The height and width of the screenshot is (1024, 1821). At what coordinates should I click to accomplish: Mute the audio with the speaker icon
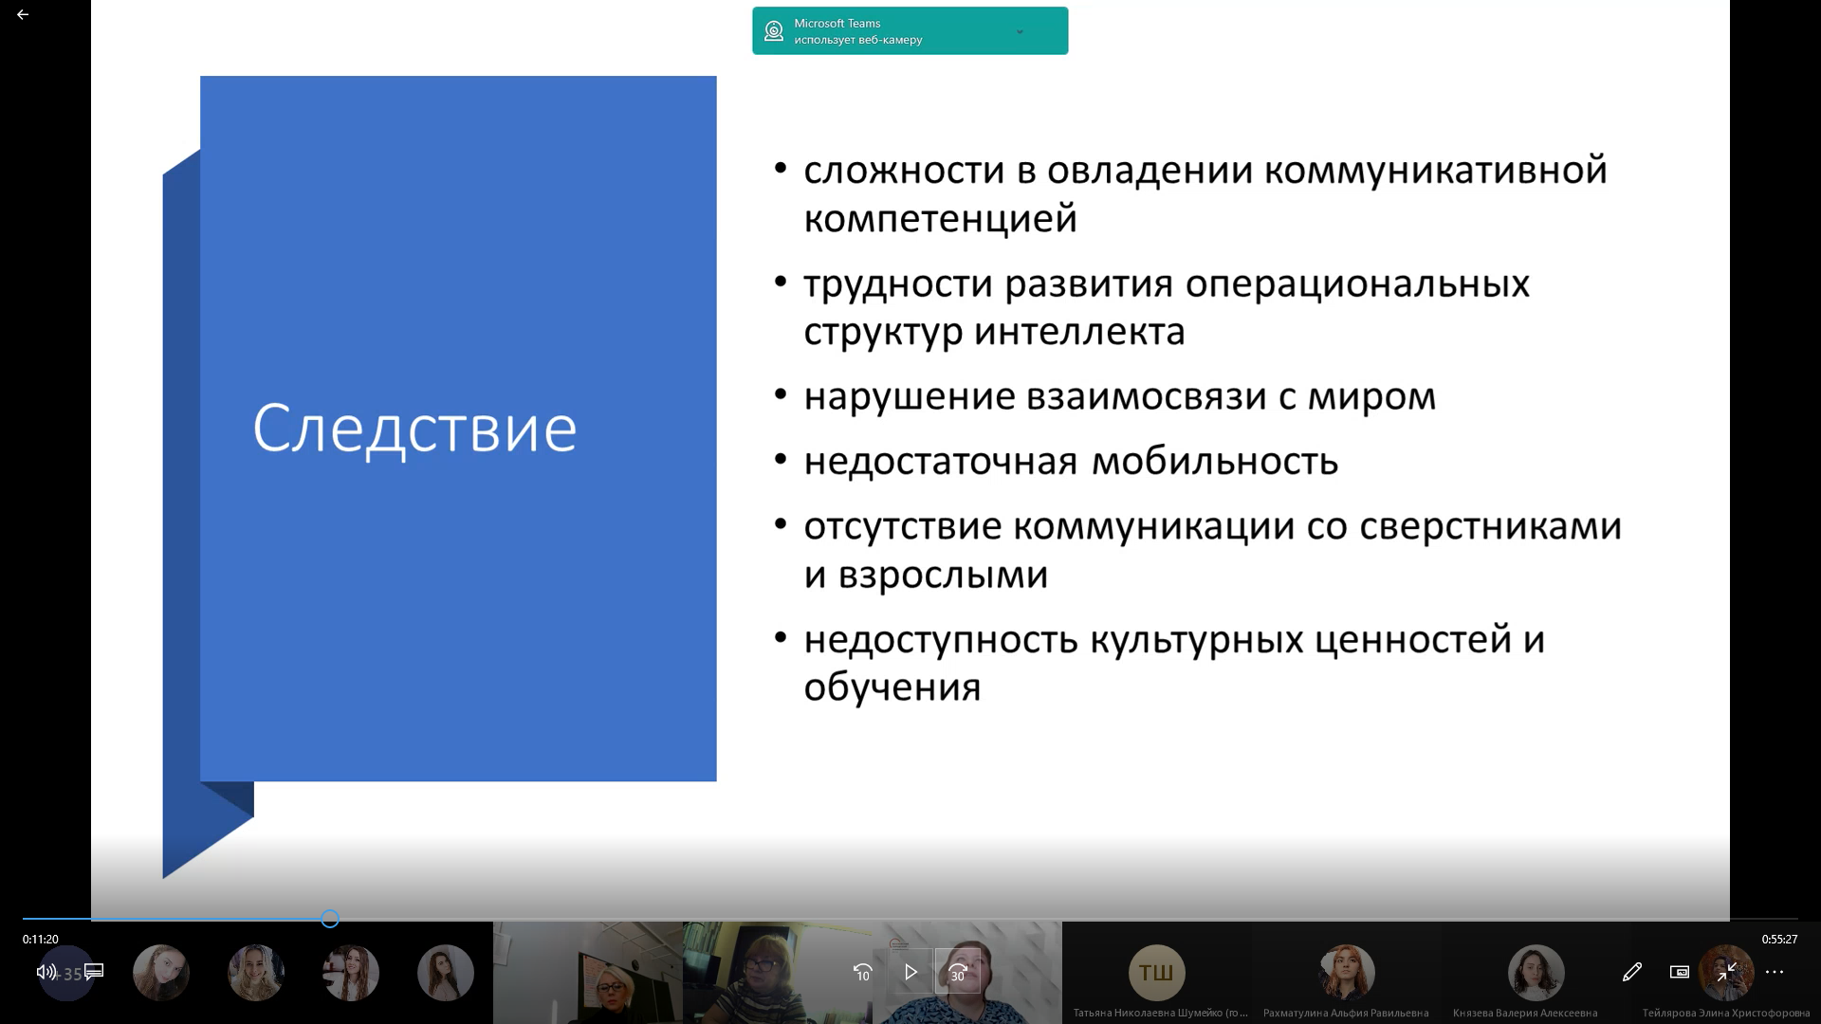[x=45, y=972]
